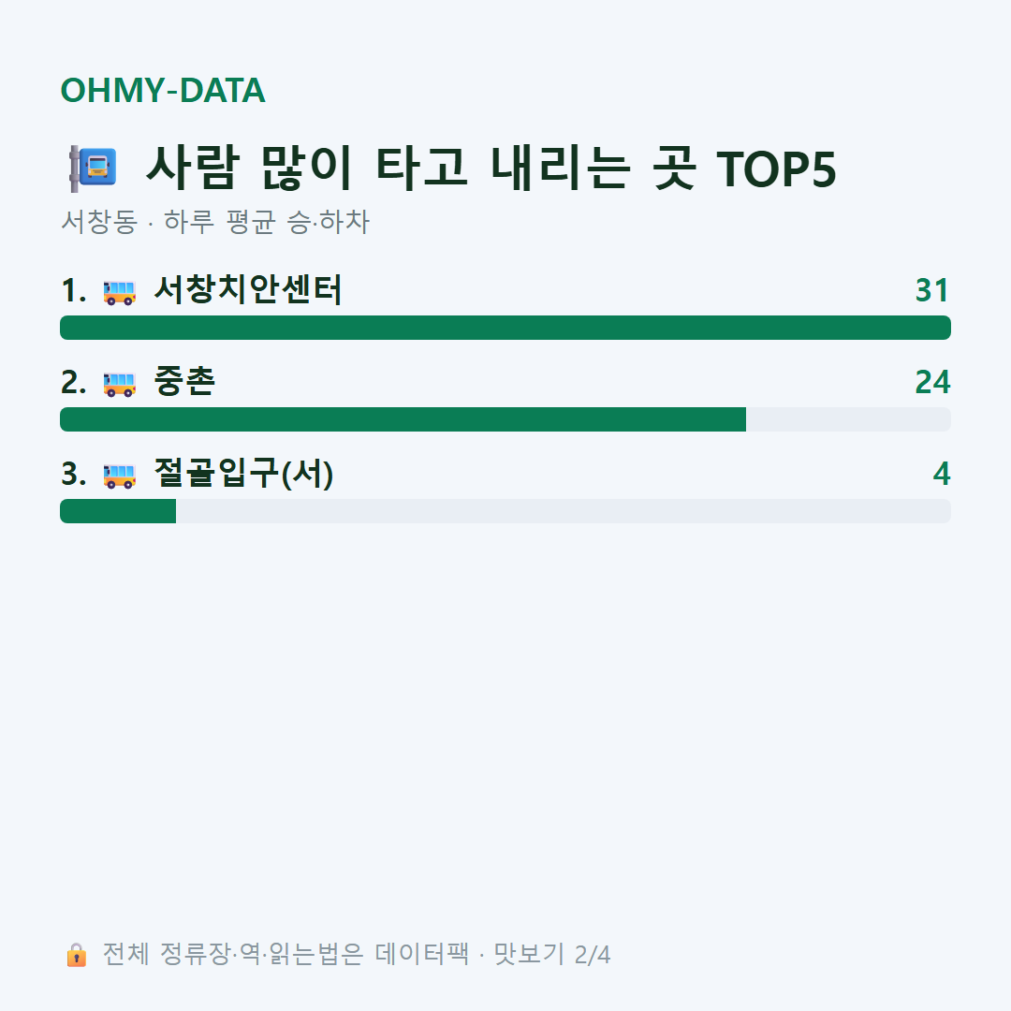Click the bus icon next to 서창치안센터
Image resolution: width=1011 pixels, height=1011 pixels.
click(119, 292)
